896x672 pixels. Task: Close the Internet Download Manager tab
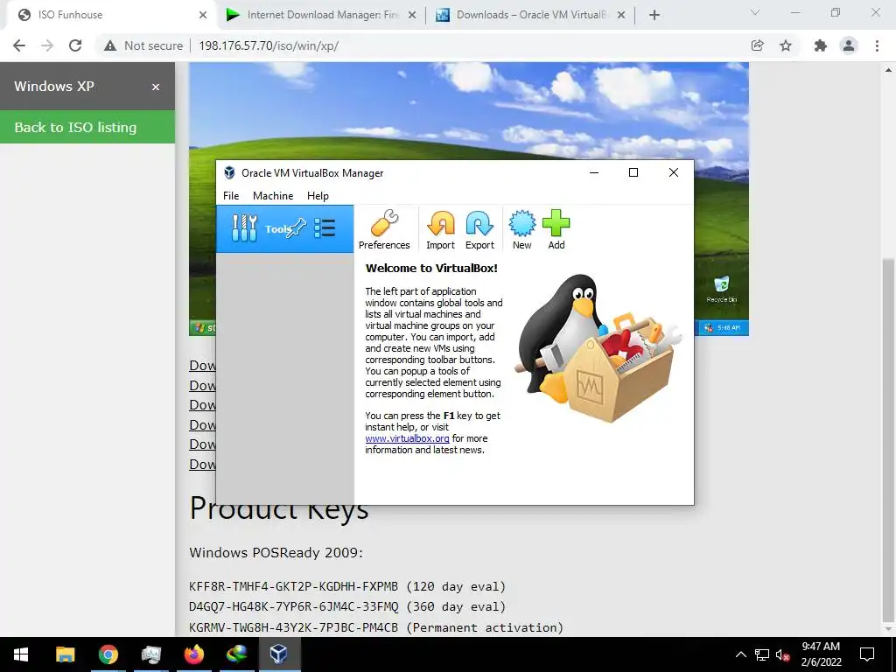click(x=412, y=16)
